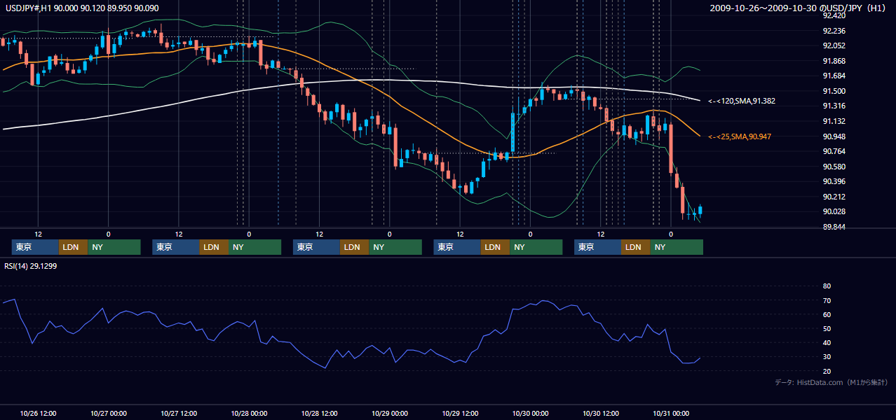Click the 10/28 00:00 date label

(x=249, y=413)
